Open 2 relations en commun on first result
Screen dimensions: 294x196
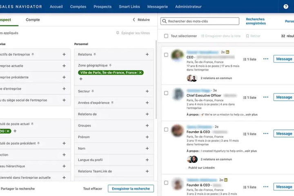tap(216, 78)
